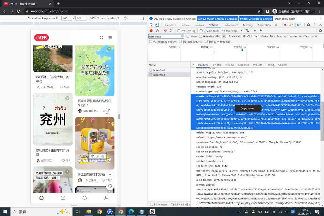
Task: Open the Dimensions Responsive dropdown
Action: [x=43, y=18]
